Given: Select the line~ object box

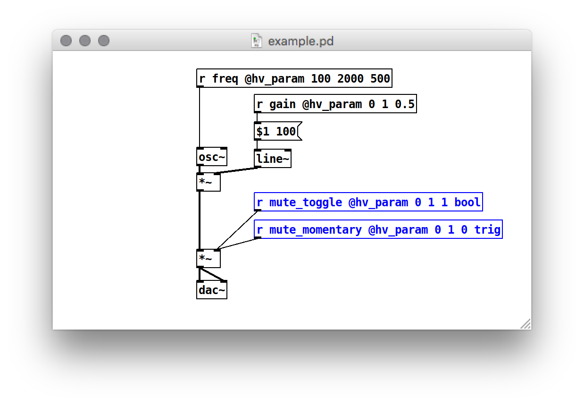Looking at the screenshot, I should click(272, 159).
